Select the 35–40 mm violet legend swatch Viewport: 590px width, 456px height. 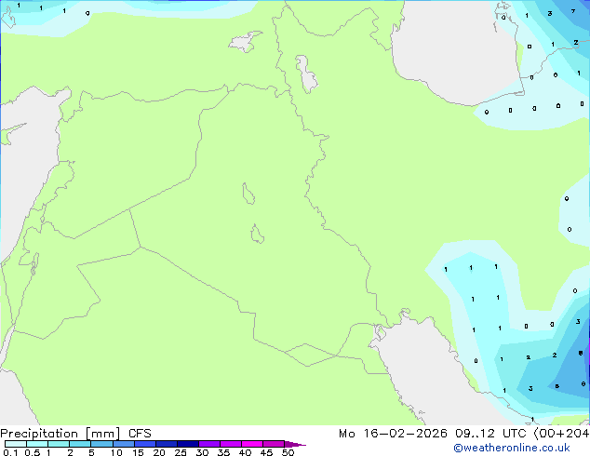click(x=230, y=444)
